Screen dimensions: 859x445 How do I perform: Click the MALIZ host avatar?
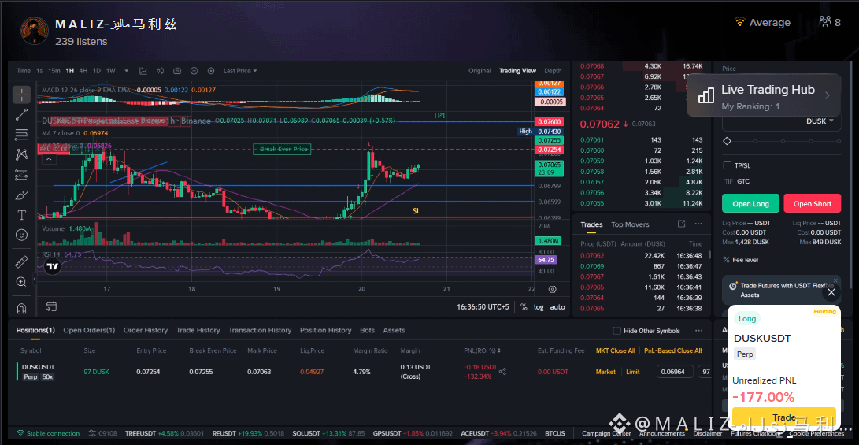pos(34,30)
